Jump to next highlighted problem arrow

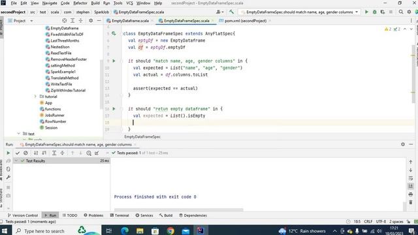coord(411,29)
